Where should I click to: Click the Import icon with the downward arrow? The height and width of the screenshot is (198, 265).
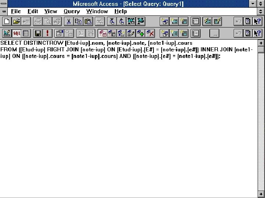(112, 21)
